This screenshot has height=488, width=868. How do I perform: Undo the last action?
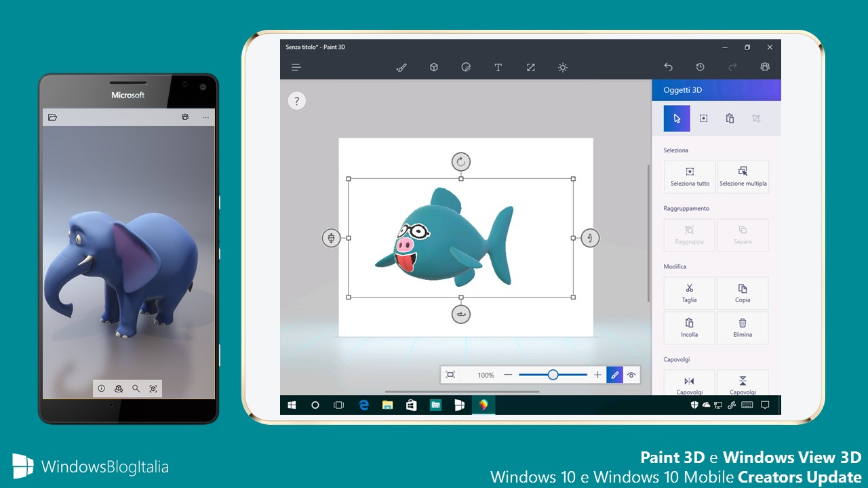click(668, 67)
